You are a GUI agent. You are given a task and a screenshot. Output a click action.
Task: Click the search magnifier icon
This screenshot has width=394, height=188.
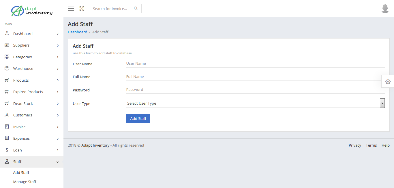pos(136,9)
